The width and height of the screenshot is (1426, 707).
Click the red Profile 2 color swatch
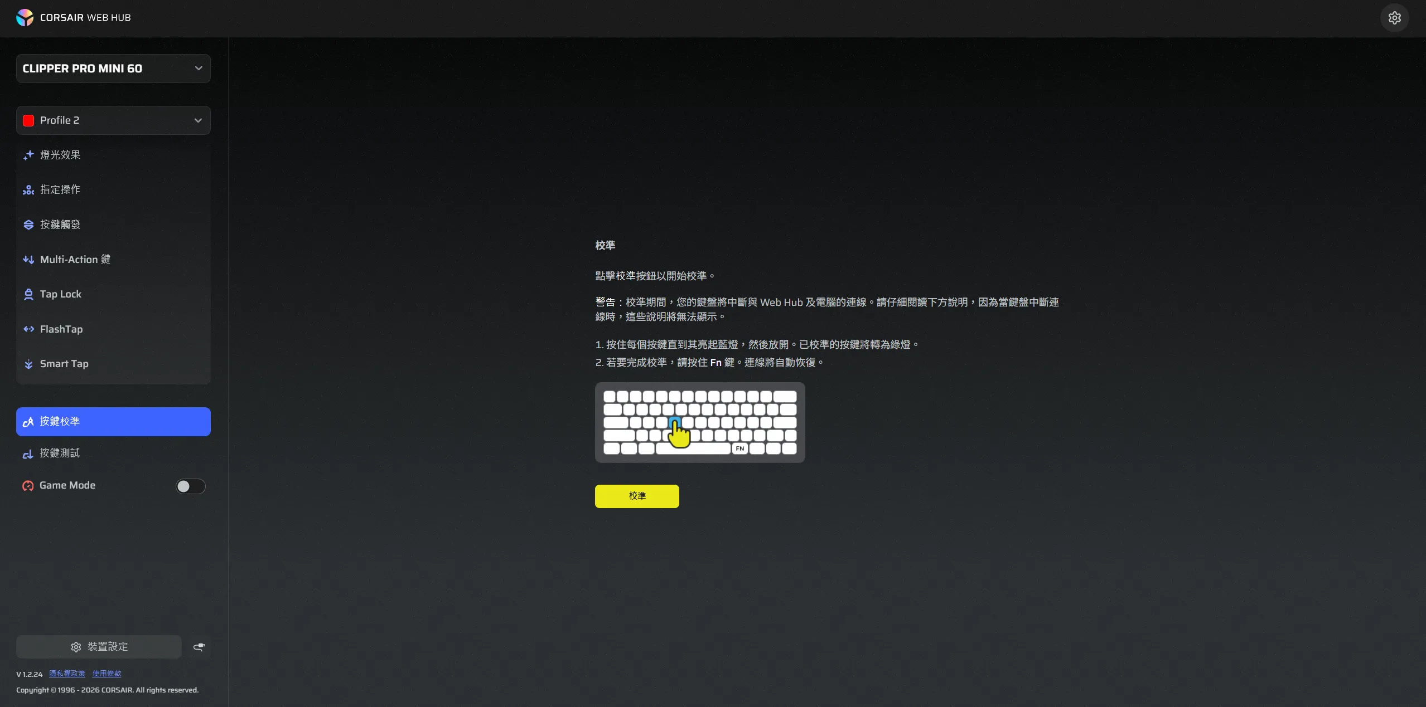point(28,120)
